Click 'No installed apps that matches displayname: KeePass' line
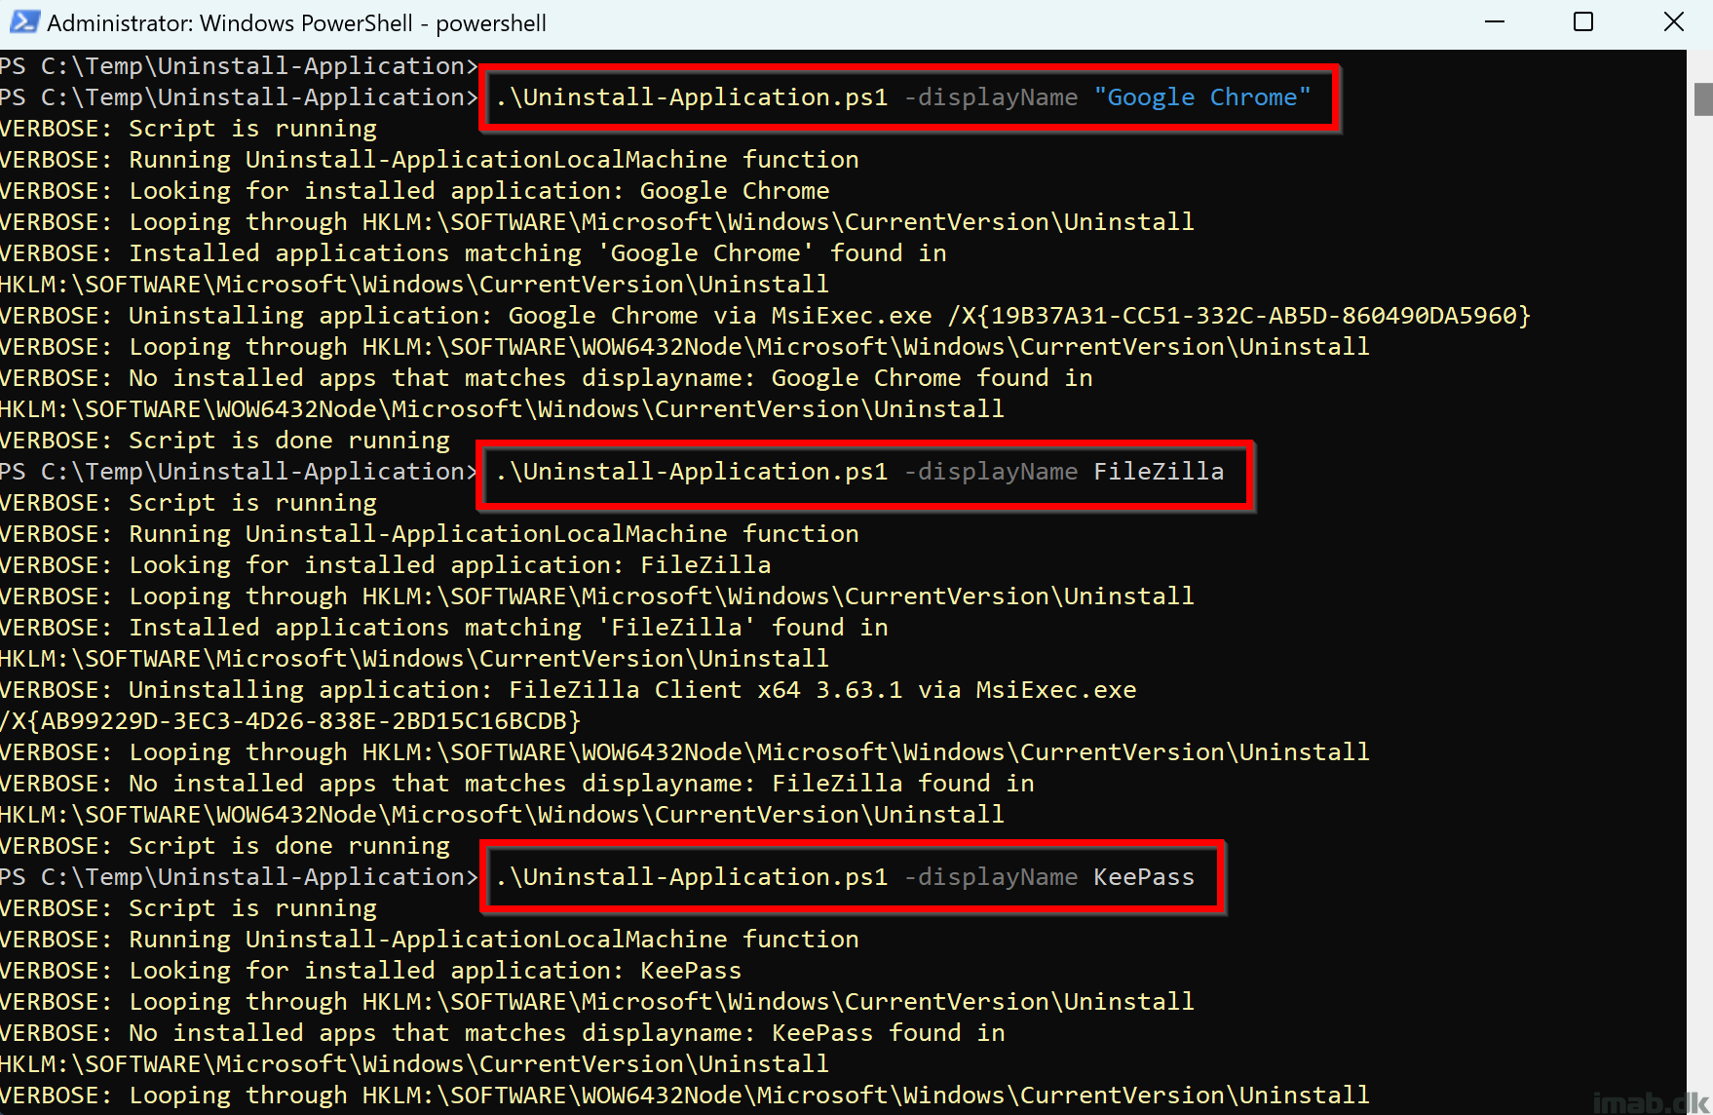 (x=503, y=1033)
